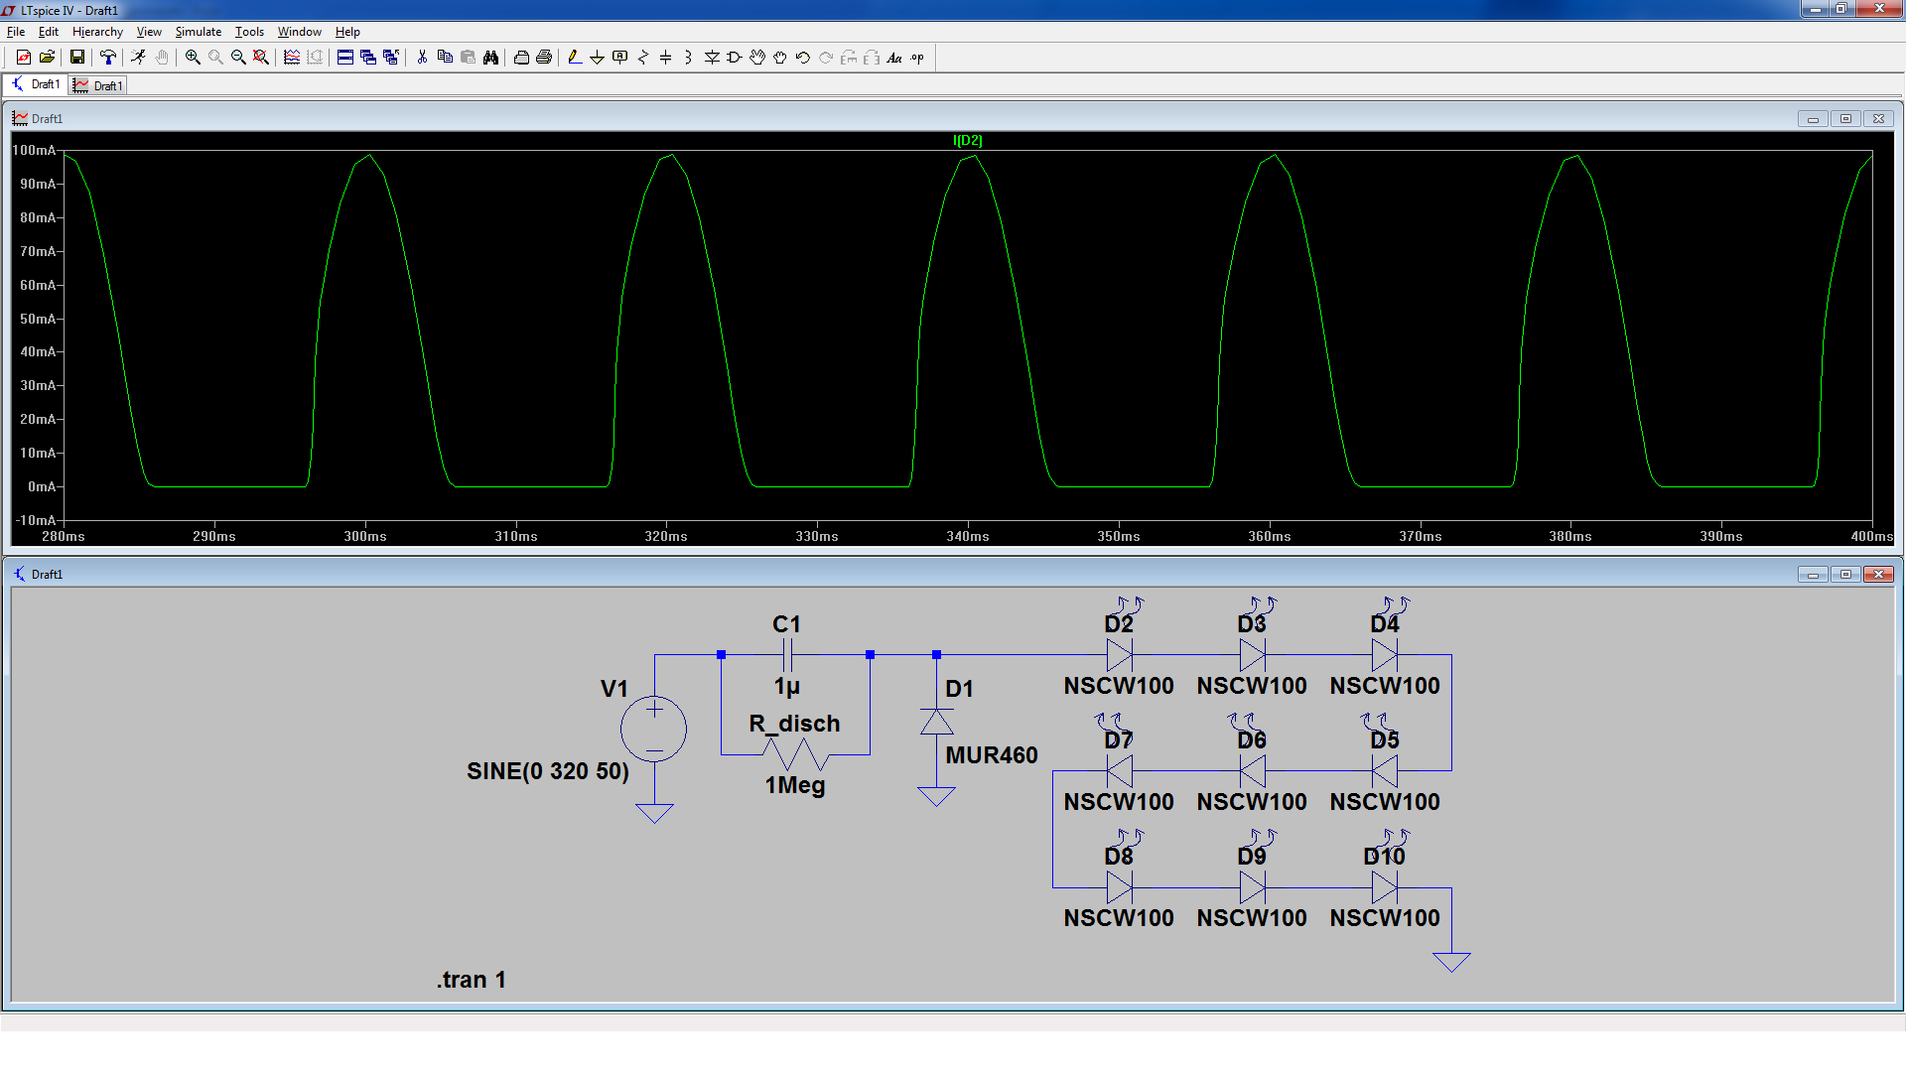Click the I(D2) trace label

click(967, 140)
